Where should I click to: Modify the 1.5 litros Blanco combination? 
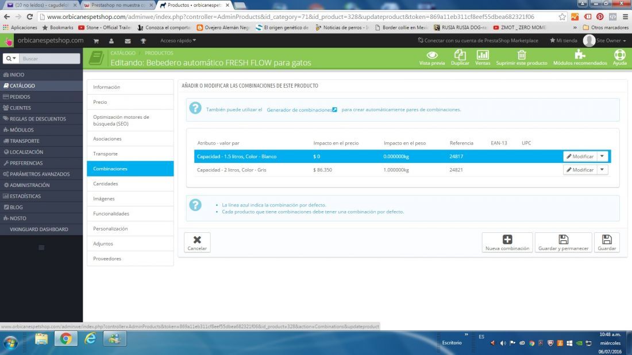pos(580,156)
